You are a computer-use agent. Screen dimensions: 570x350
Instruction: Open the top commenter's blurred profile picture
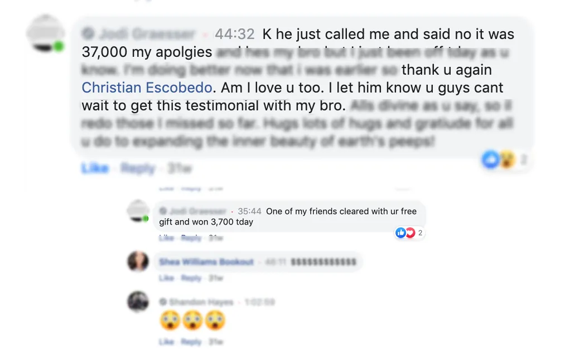[45, 33]
